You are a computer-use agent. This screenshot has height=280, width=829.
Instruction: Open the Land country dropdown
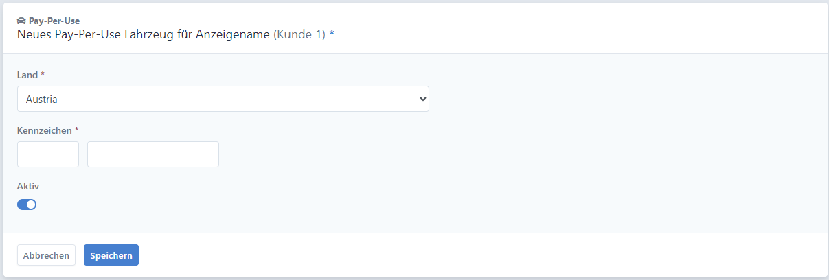tap(223, 99)
